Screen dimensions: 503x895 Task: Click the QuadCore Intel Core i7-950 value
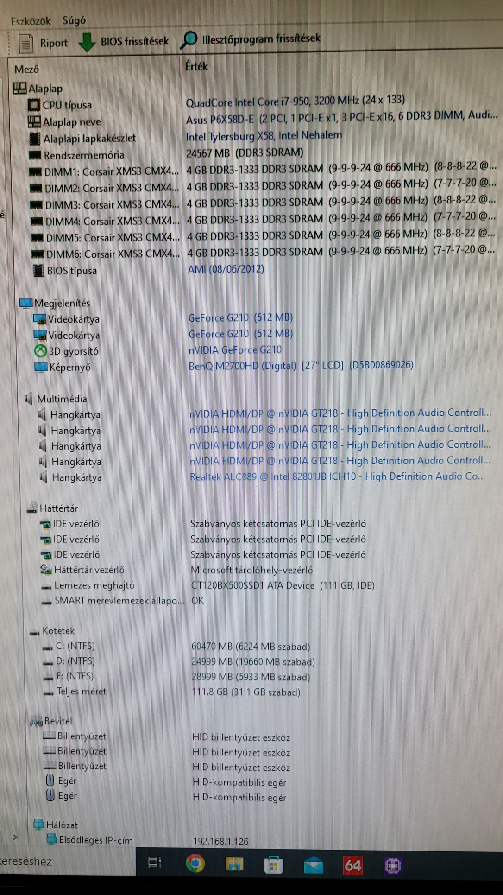coord(295,102)
